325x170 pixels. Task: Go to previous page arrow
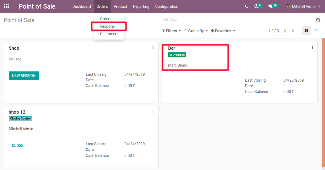285,31
